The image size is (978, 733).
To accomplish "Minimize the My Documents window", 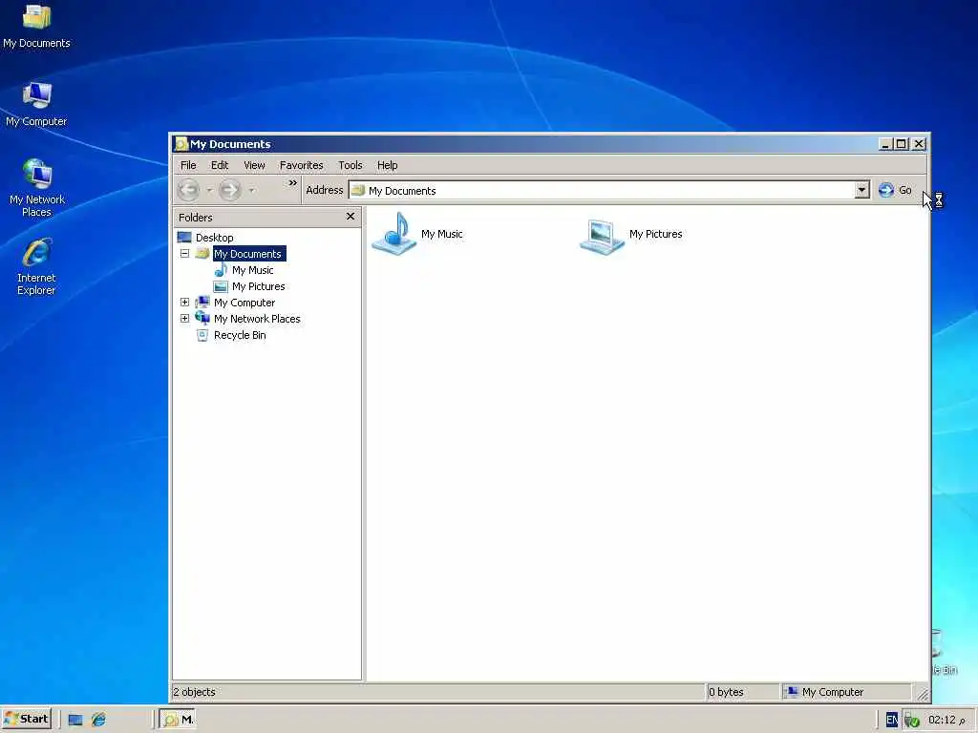I will tap(885, 144).
